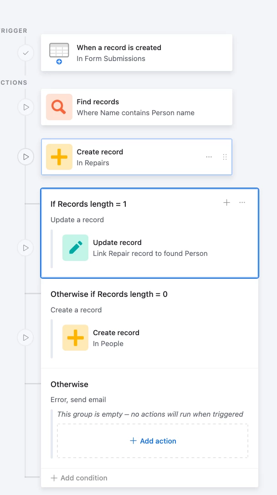Select the Otherwise condition header
The image size is (277, 495).
(x=70, y=384)
